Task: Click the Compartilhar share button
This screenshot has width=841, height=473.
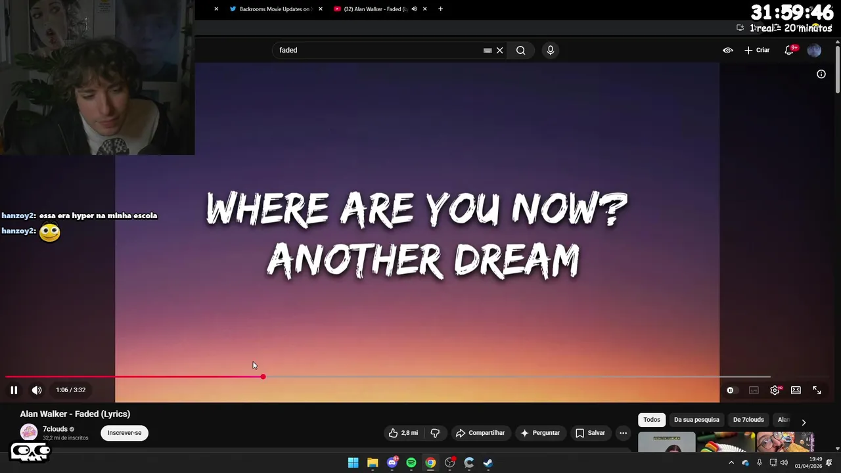Action: [x=480, y=433]
